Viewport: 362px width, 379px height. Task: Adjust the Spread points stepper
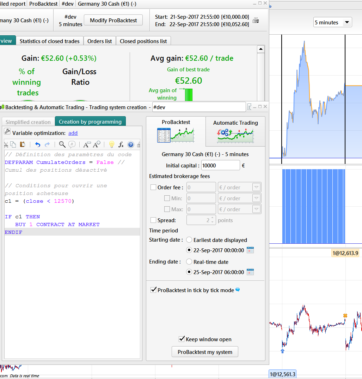click(213, 220)
